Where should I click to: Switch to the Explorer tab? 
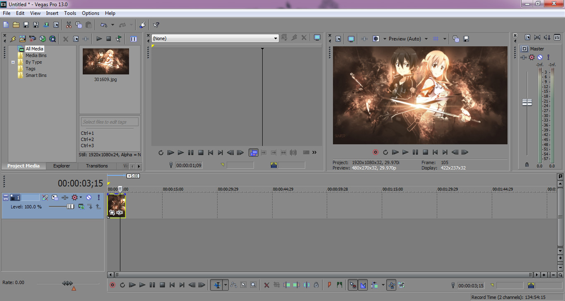[62, 166]
